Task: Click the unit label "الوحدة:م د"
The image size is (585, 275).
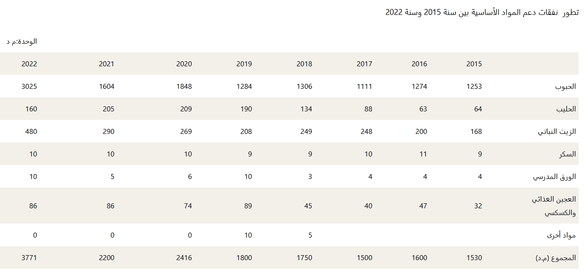Action: coord(22,41)
